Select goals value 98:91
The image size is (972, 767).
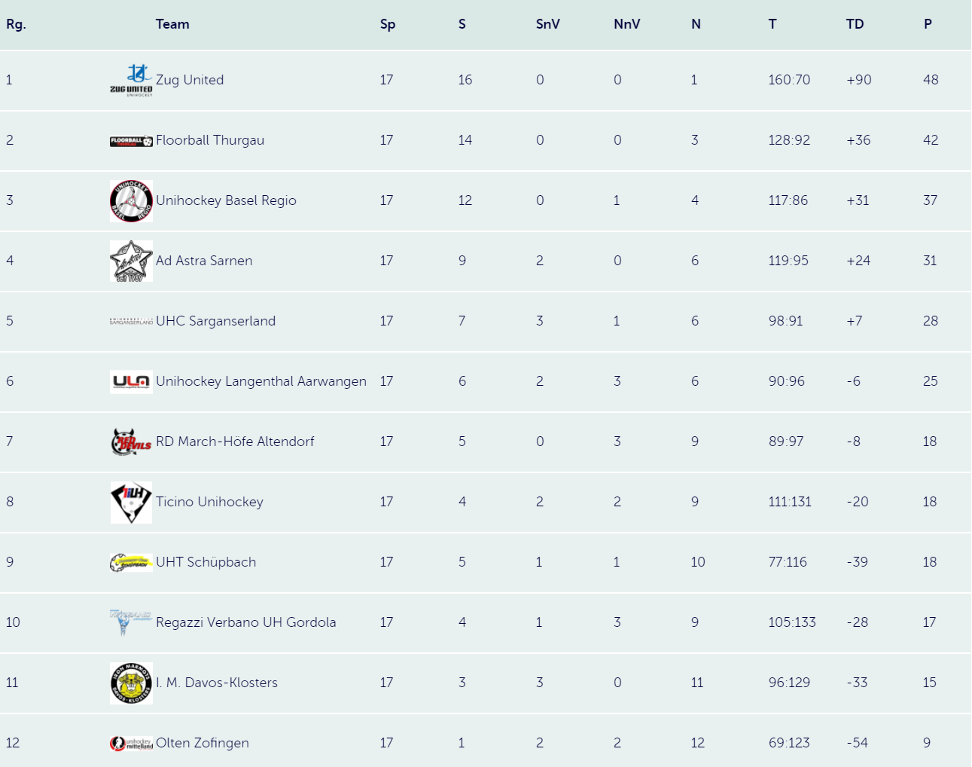(785, 321)
